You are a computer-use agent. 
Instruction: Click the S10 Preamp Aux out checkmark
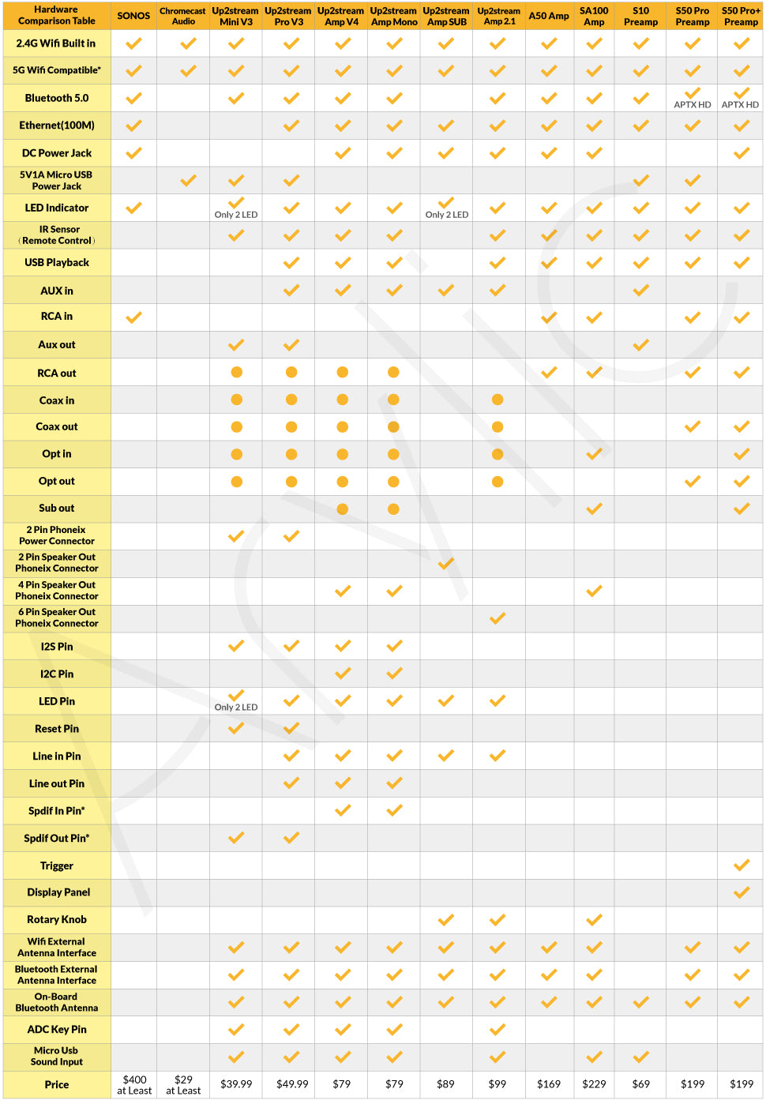click(641, 345)
